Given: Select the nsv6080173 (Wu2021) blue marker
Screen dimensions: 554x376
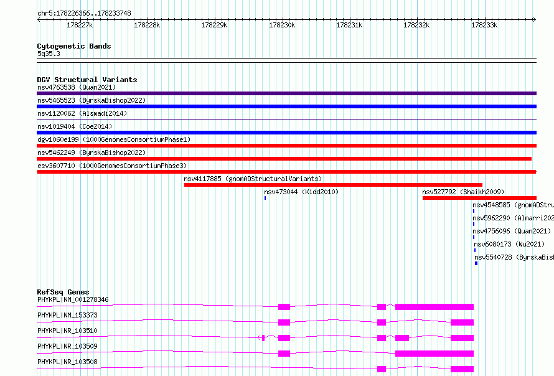Looking at the screenshot, I should [x=475, y=250].
